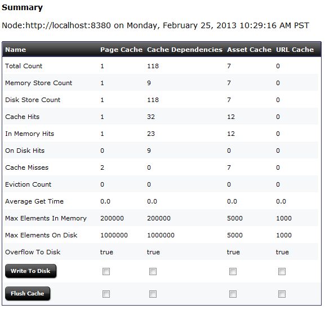This screenshot has height=309, width=325.
Task: Select the URL Cache column header
Action: [x=295, y=50]
